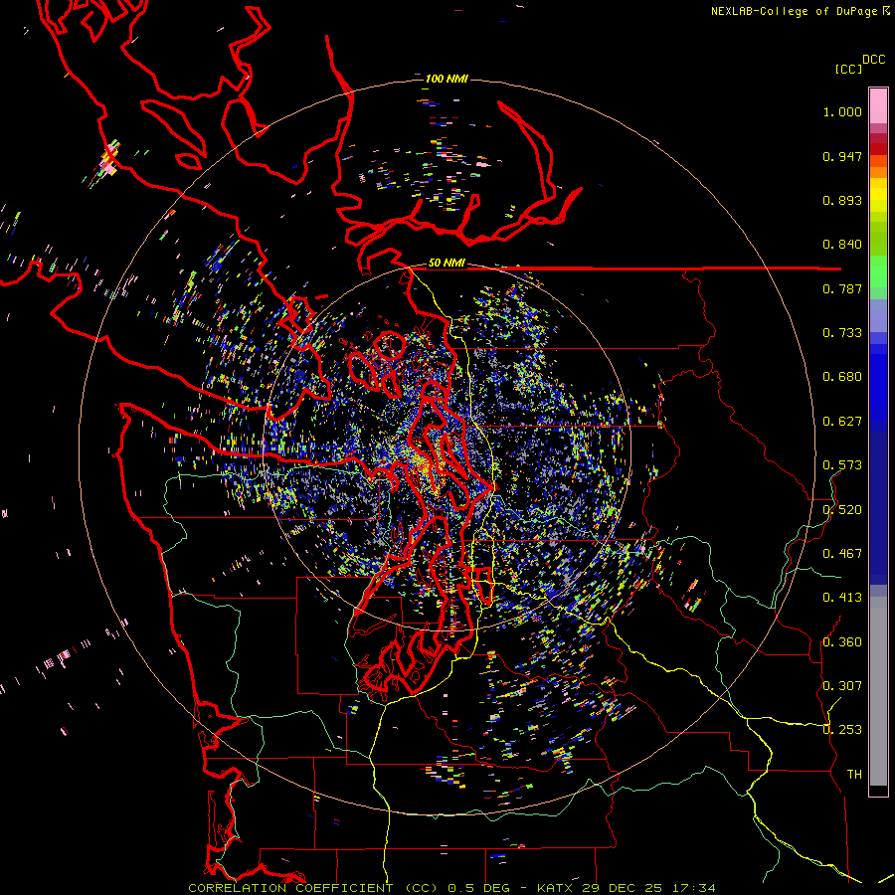The height and width of the screenshot is (895, 895).
Task: Click the NEXLAB-College of DuPage label
Action: tap(794, 11)
